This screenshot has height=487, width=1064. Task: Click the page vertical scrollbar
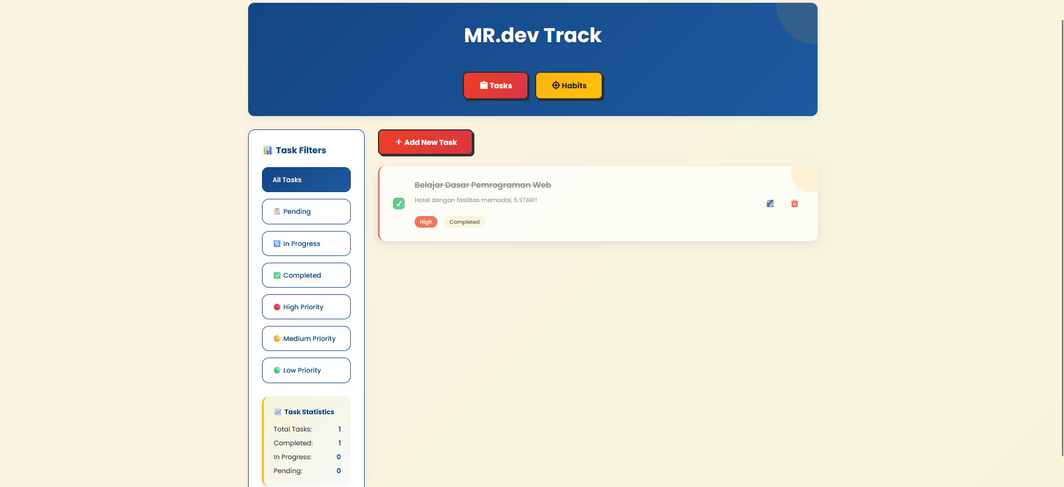point(1062,239)
